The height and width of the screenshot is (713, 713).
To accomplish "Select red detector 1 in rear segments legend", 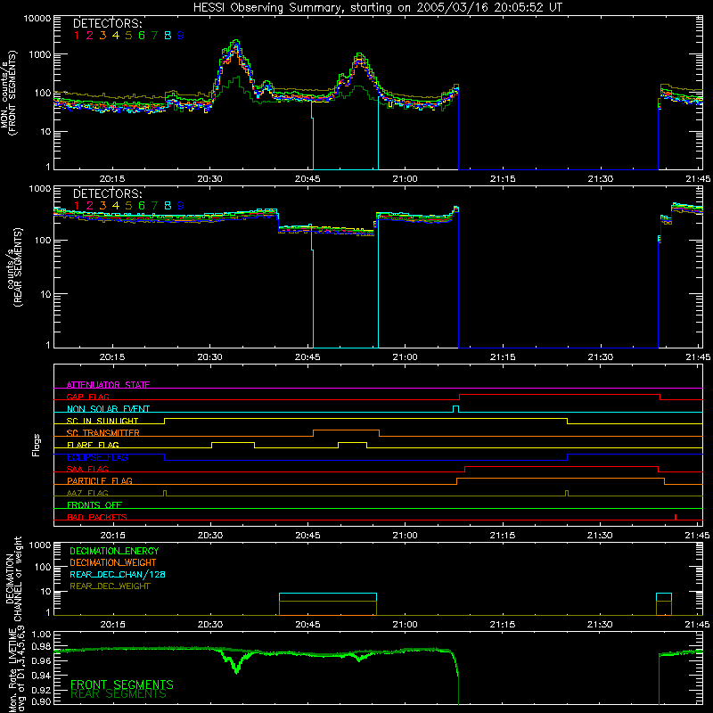I will click(x=77, y=206).
